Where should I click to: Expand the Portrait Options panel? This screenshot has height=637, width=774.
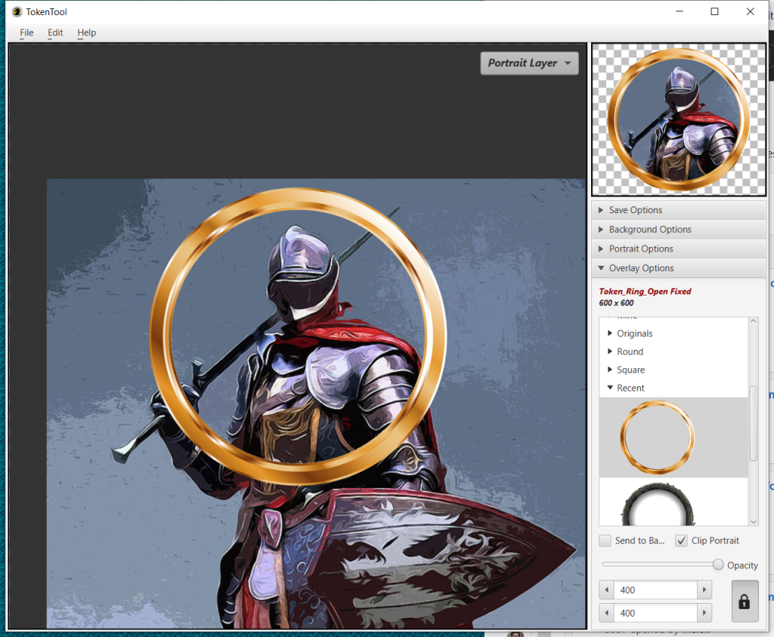click(x=640, y=249)
